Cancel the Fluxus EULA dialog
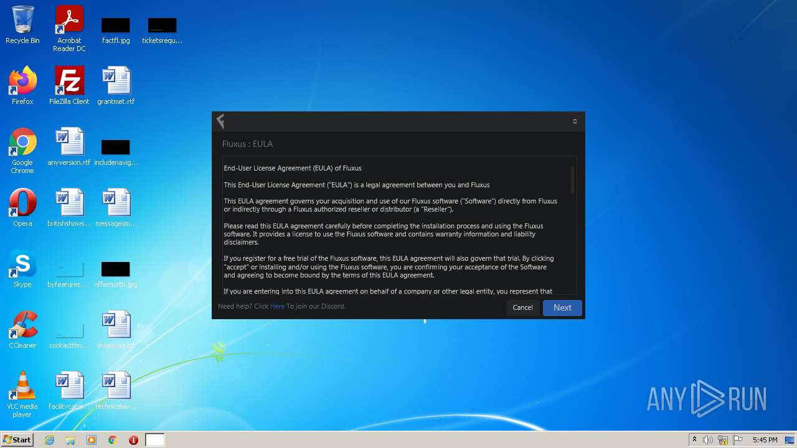 522,307
